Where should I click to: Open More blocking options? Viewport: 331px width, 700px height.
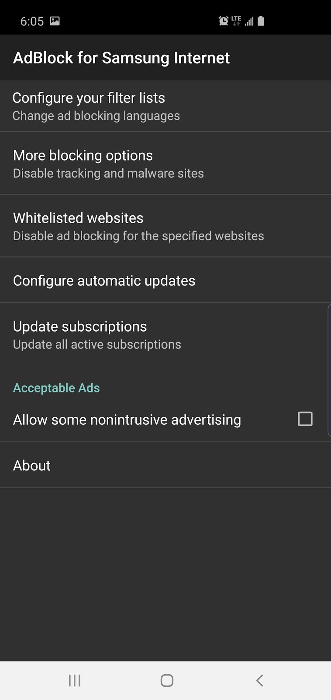click(x=83, y=156)
